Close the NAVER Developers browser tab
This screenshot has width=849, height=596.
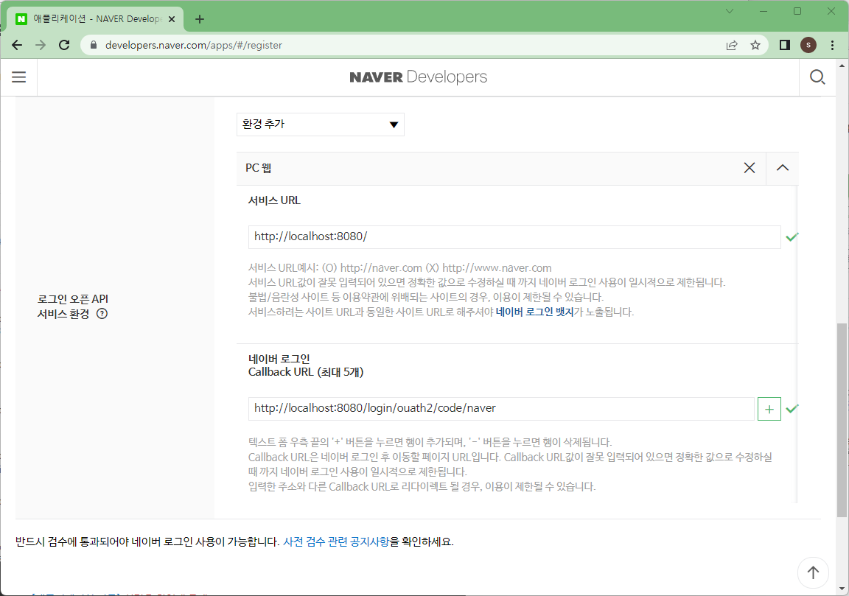tap(172, 19)
